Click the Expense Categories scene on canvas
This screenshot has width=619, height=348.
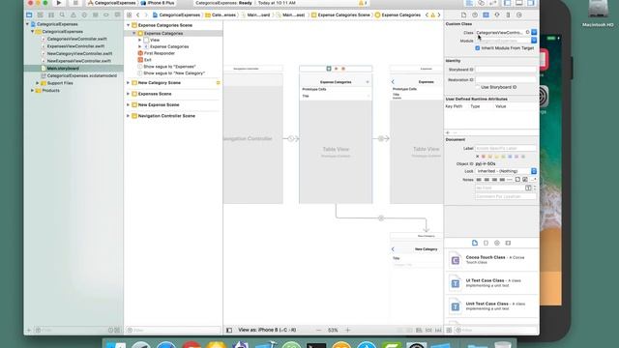336,135
